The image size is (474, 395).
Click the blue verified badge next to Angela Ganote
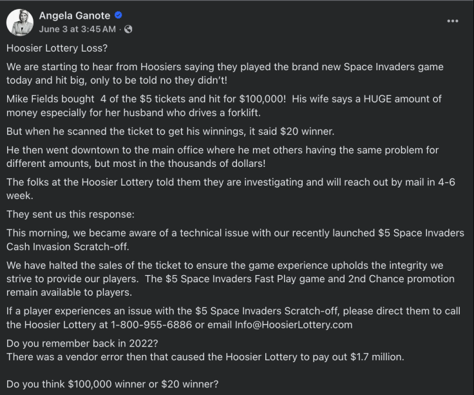coord(118,15)
